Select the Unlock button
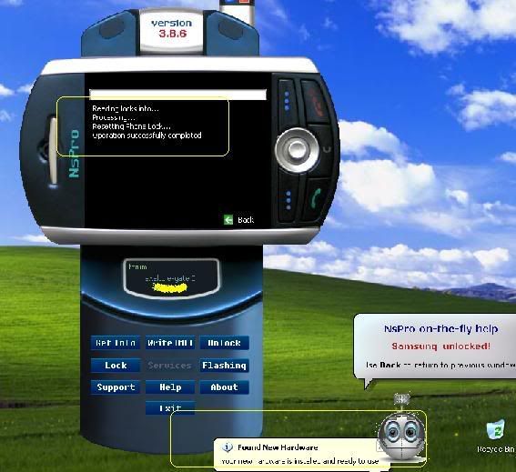516x472 pixels. tap(224, 343)
